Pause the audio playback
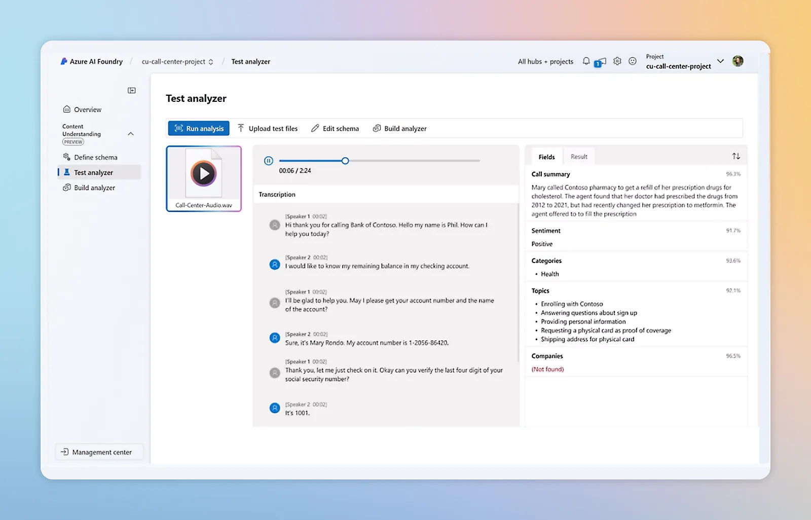The image size is (811, 520). coord(269,161)
